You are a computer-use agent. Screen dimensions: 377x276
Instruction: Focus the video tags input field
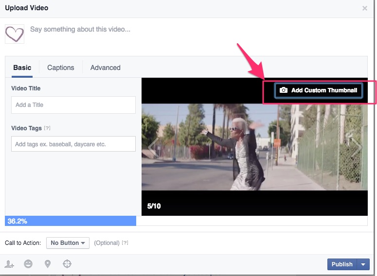coord(73,144)
